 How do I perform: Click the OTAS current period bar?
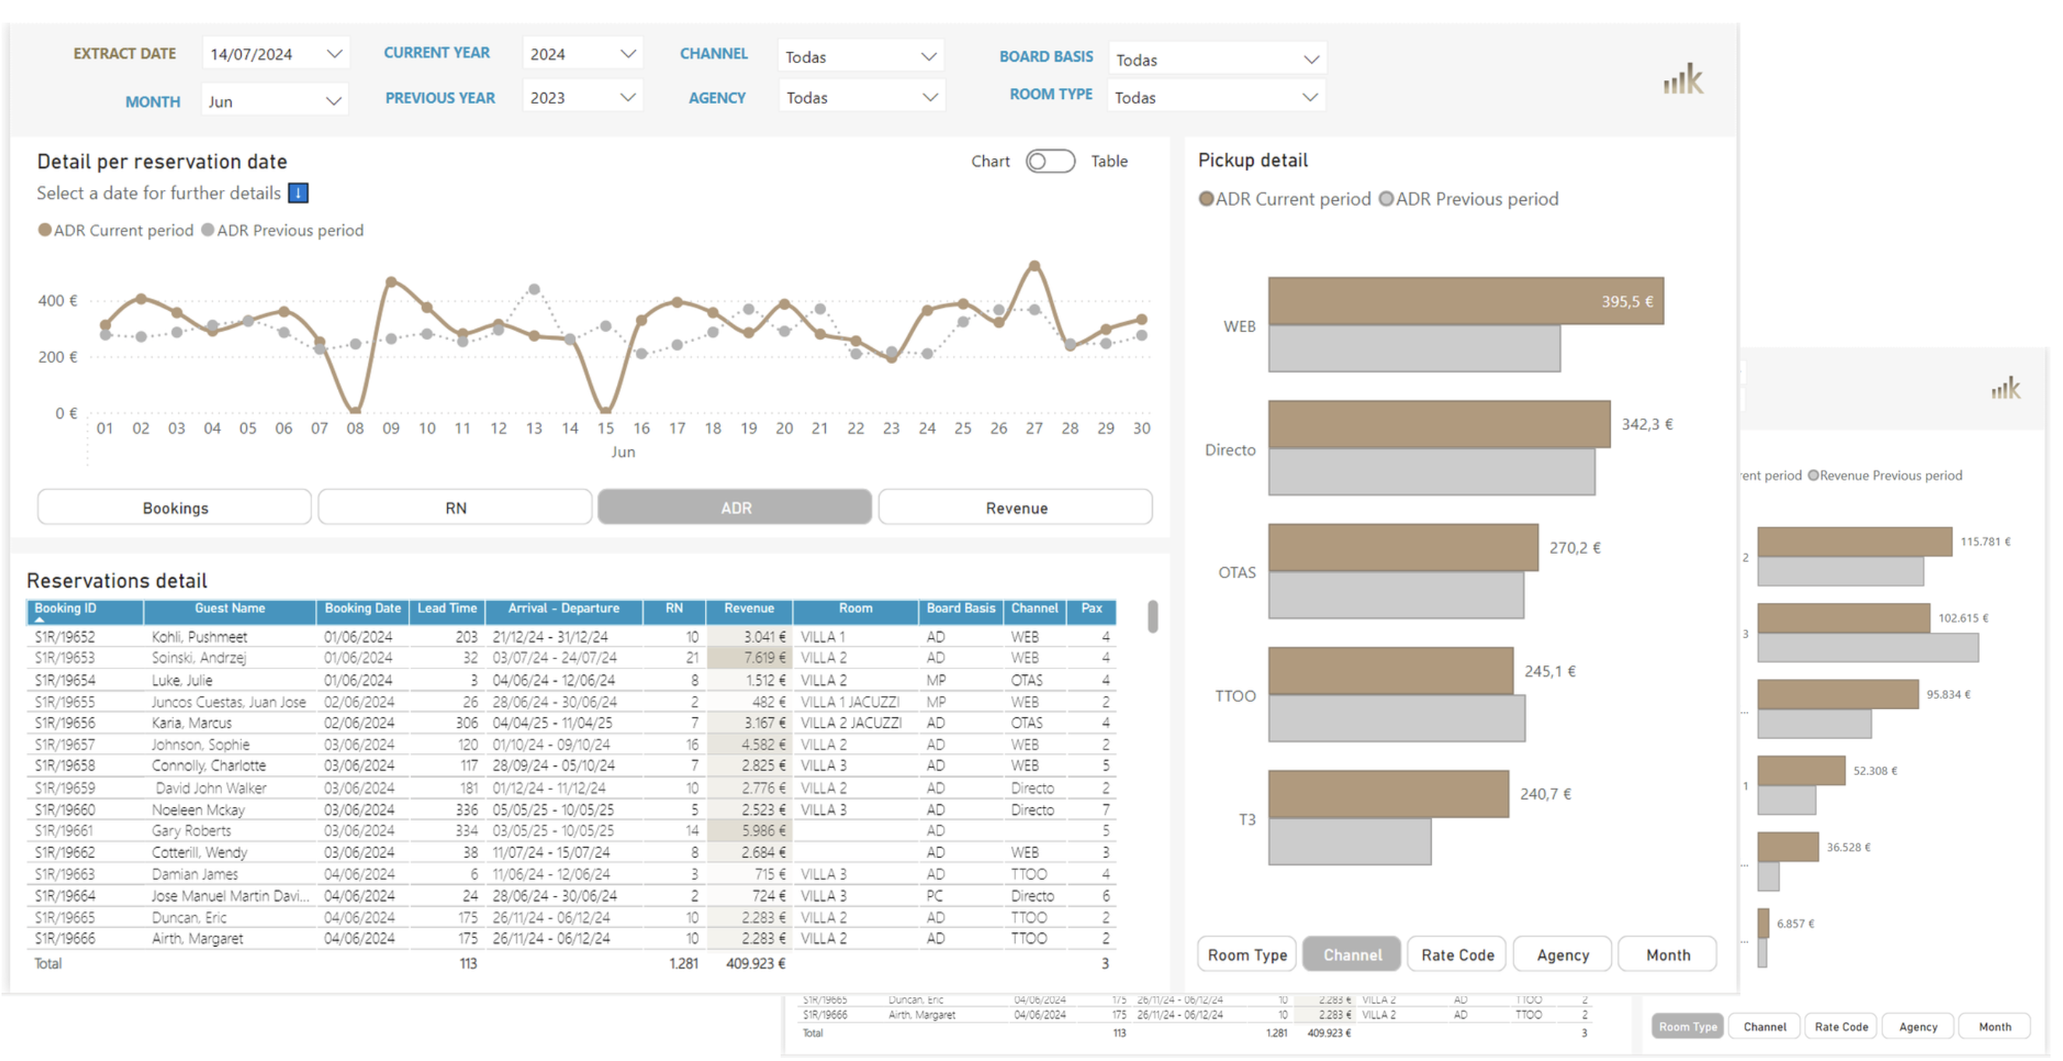[x=1403, y=548]
